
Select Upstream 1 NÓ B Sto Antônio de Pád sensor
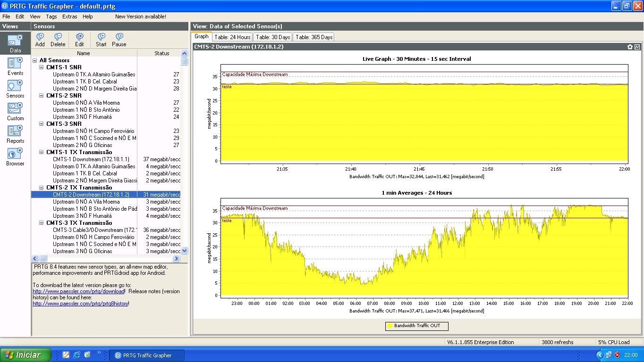95,209
